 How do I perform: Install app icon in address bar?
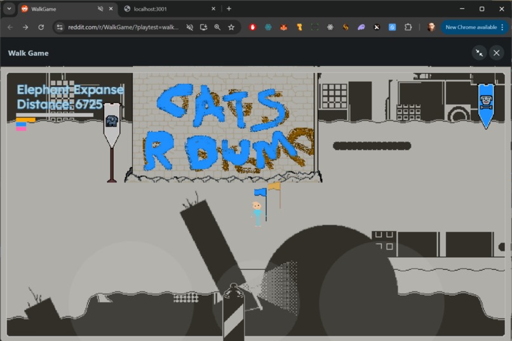(x=203, y=27)
